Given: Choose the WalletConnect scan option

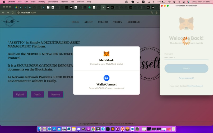Looking at the screenshot, I should tap(106, 83).
